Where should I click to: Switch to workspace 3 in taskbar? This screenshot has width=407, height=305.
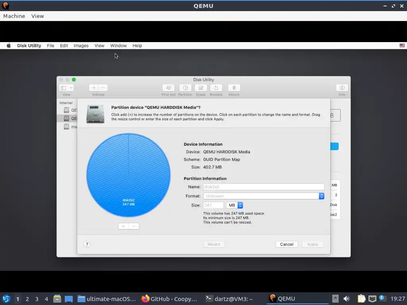tap(37, 299)
